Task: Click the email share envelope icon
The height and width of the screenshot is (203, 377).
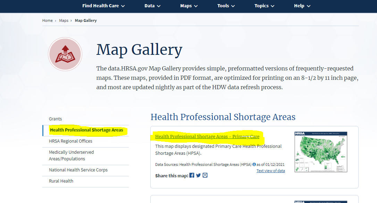Action: point(205,176)
